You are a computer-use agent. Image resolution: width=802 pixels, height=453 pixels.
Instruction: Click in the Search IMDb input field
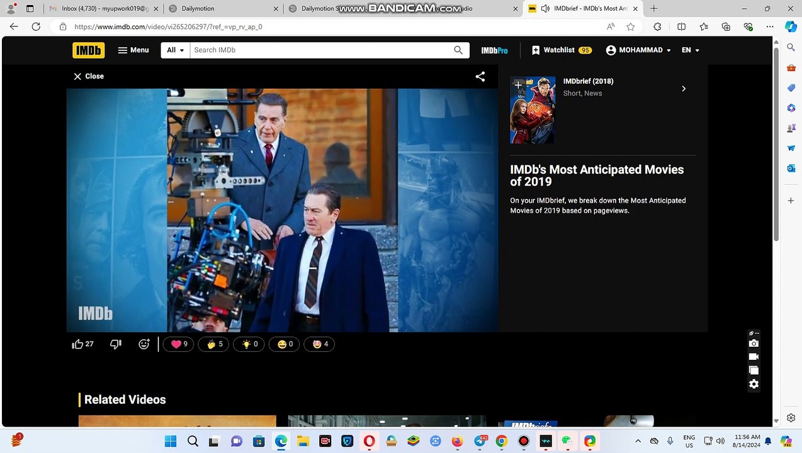pos(321,50)
